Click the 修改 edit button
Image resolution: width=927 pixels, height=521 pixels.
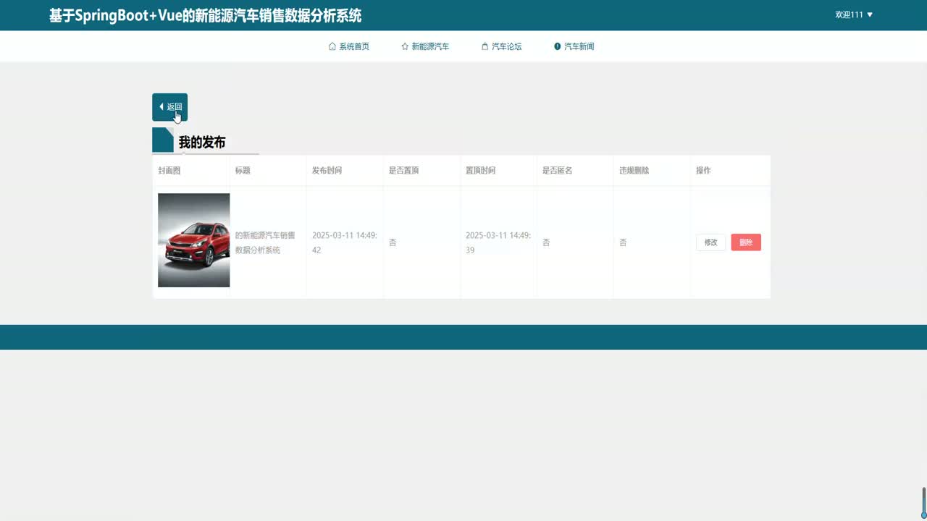tap(710, 242)
